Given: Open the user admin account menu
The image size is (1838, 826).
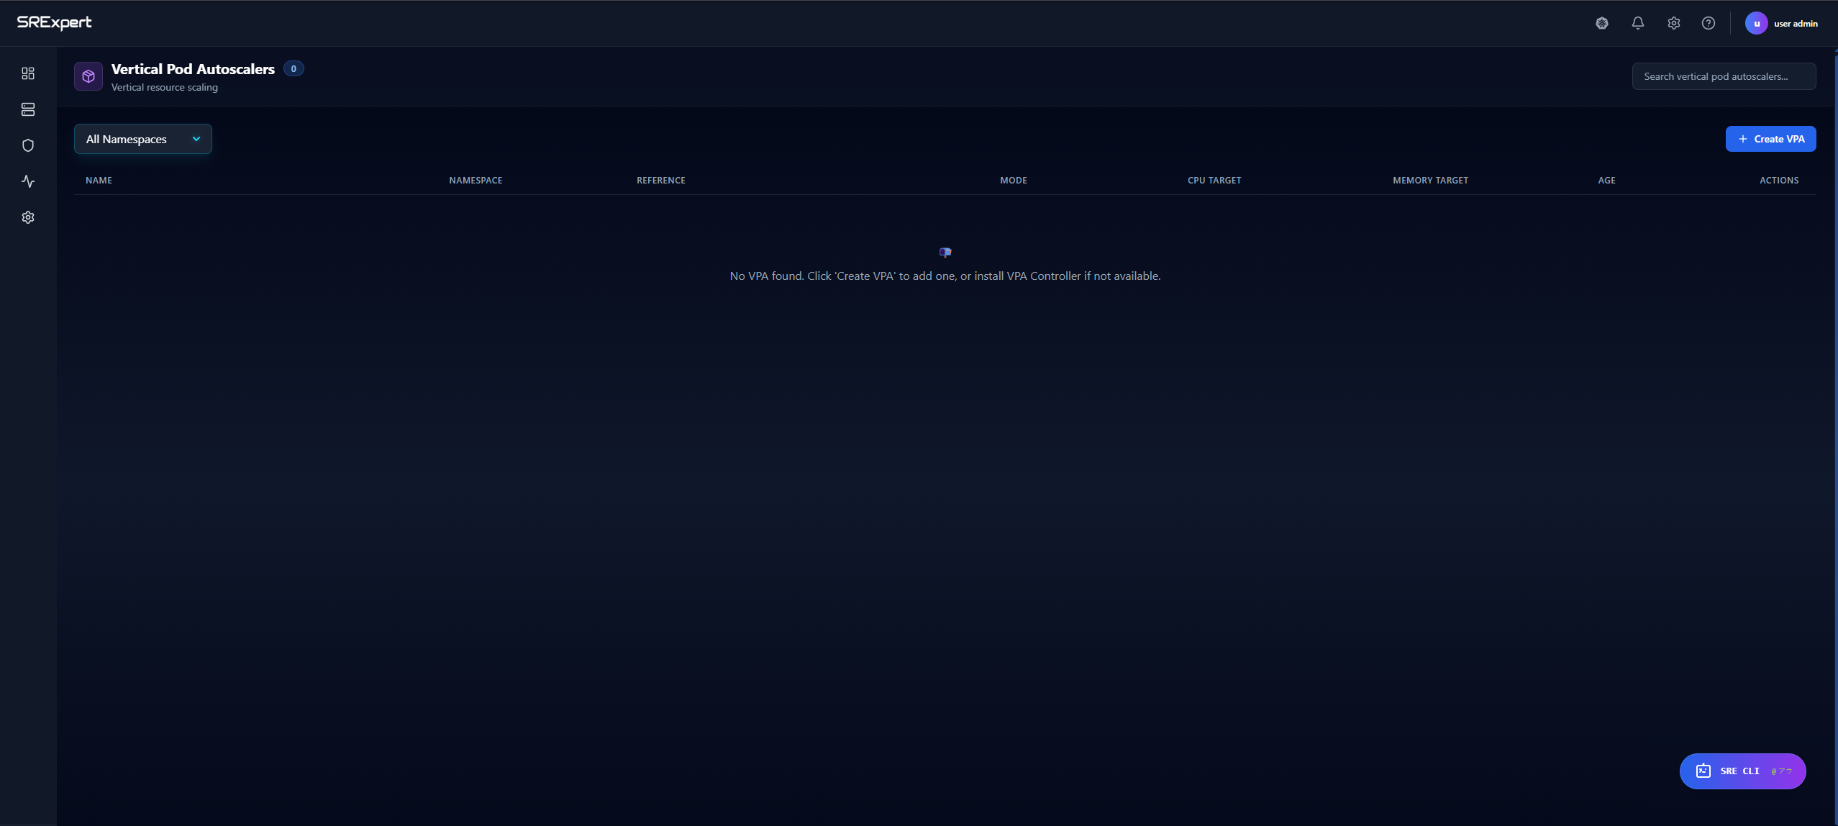Looking at the screenshot, I should (x=1782, y=23).
